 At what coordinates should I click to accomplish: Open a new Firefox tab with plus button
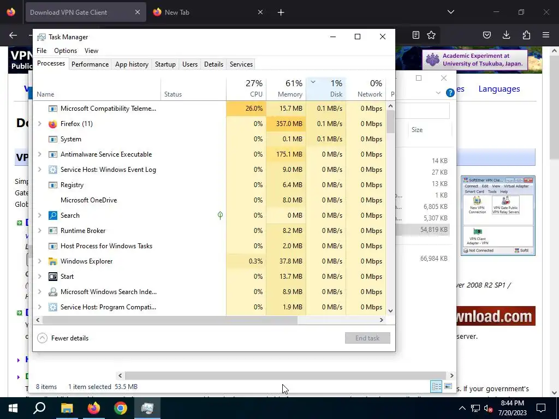pos(281,13)
